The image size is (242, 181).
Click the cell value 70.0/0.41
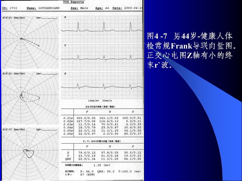coord(110,124)
